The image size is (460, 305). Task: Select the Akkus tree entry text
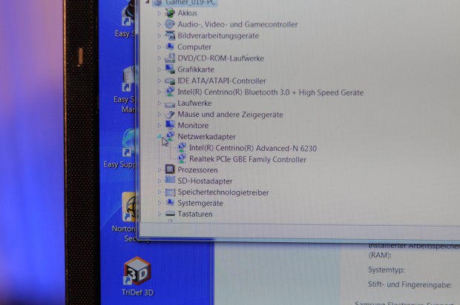pos(187,13)
